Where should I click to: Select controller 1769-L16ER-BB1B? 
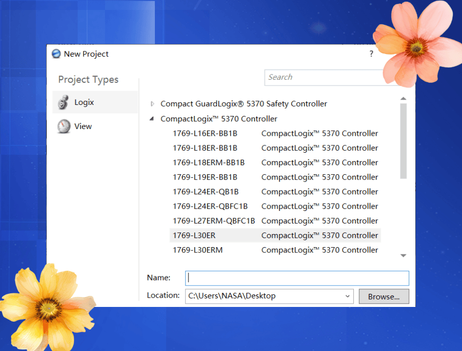coord(275,133)
